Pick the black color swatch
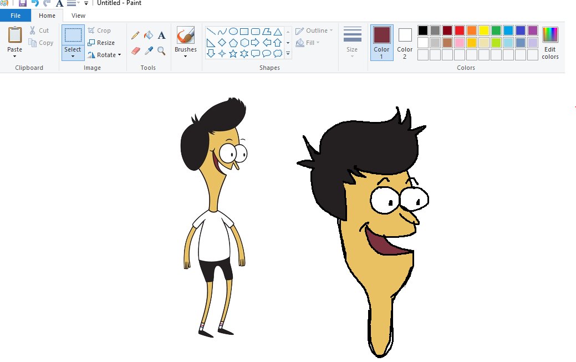576x362 pixels. pos(423,30)
